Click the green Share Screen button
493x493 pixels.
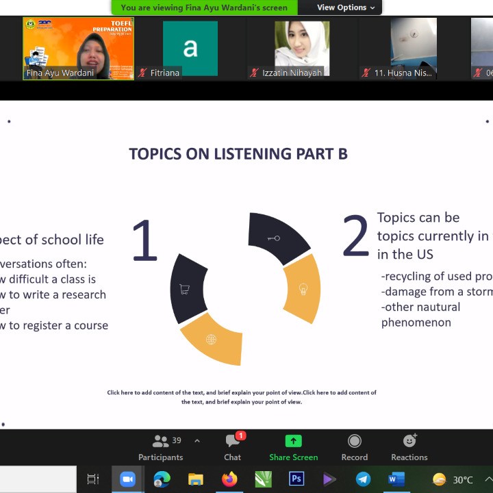tap(293, 447)
